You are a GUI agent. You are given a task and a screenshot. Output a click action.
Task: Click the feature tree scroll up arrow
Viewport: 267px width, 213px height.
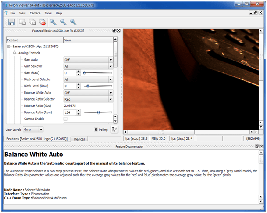pos(115,40)
